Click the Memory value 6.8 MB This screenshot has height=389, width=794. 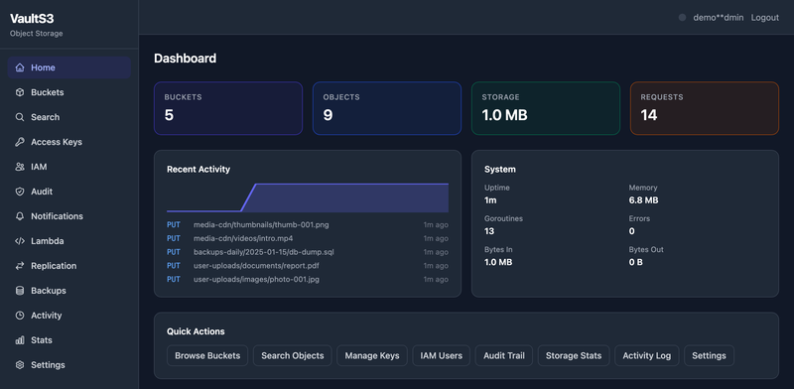[x=643, y=200]
